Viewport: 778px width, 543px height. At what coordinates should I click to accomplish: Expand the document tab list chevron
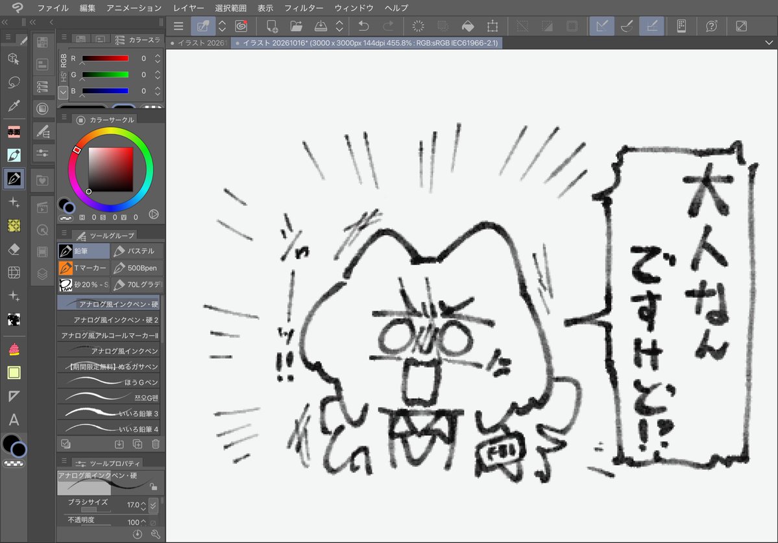tap(768, 43)
